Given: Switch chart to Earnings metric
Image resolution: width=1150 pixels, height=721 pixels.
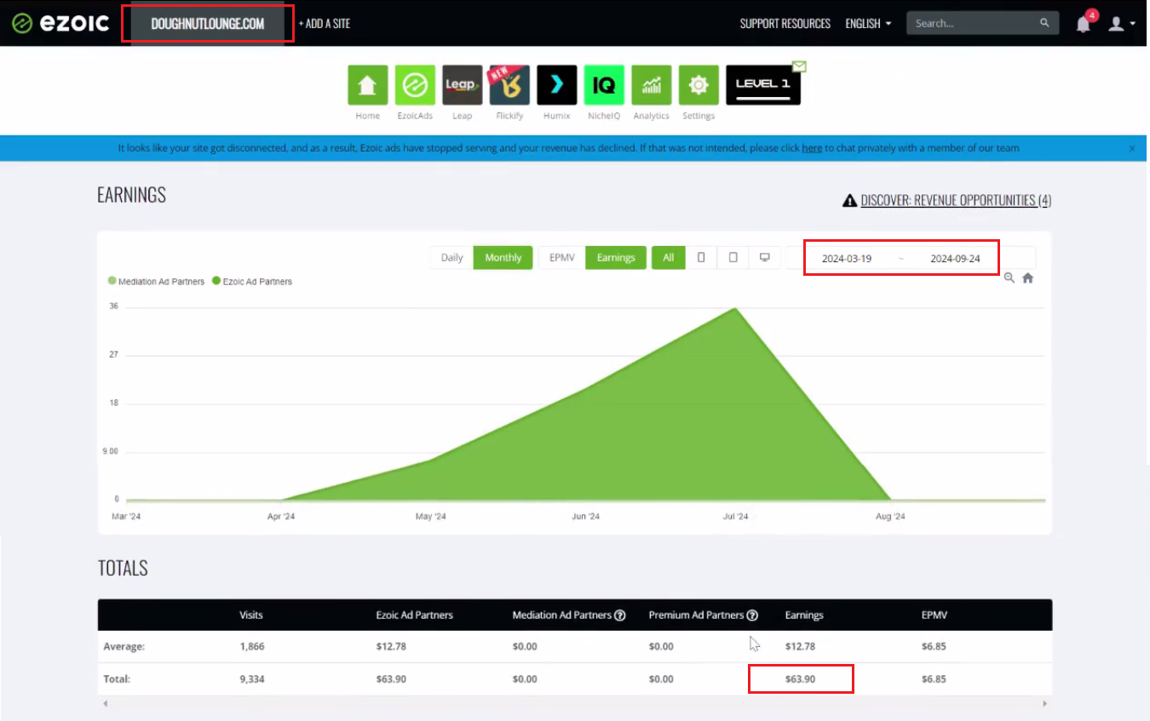Looking at the screenshot, I should [616, 257].
